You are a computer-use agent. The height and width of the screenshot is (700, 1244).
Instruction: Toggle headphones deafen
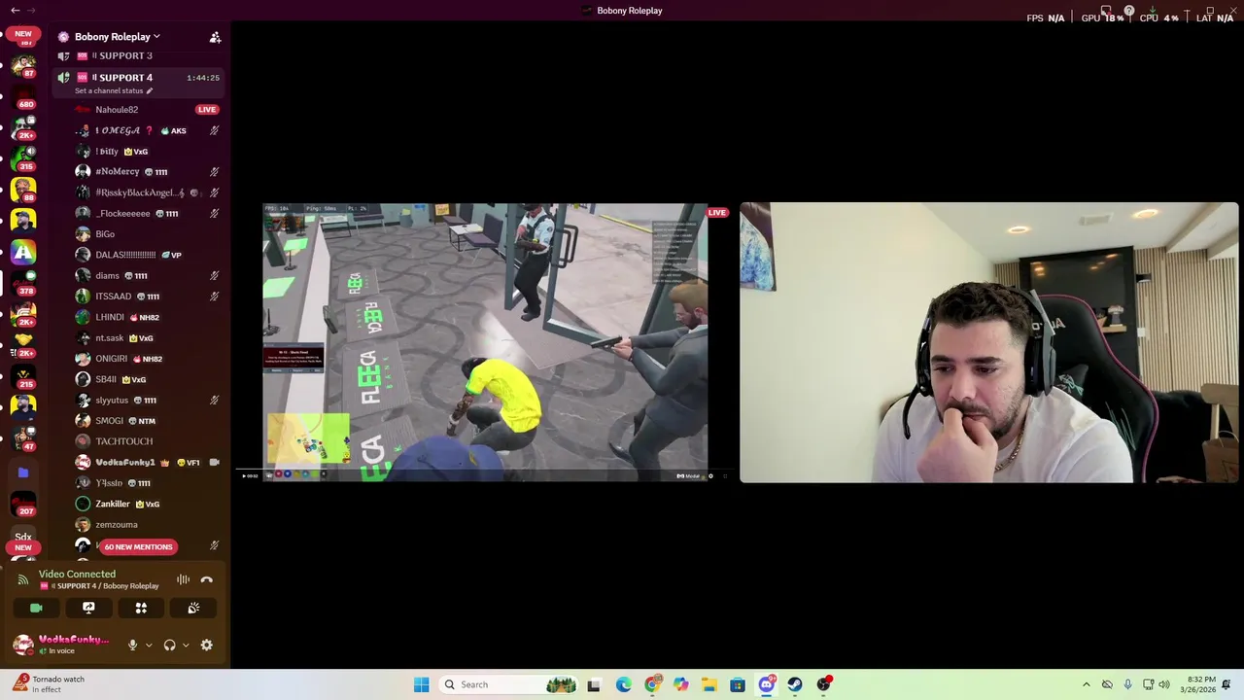coord(169,645)
